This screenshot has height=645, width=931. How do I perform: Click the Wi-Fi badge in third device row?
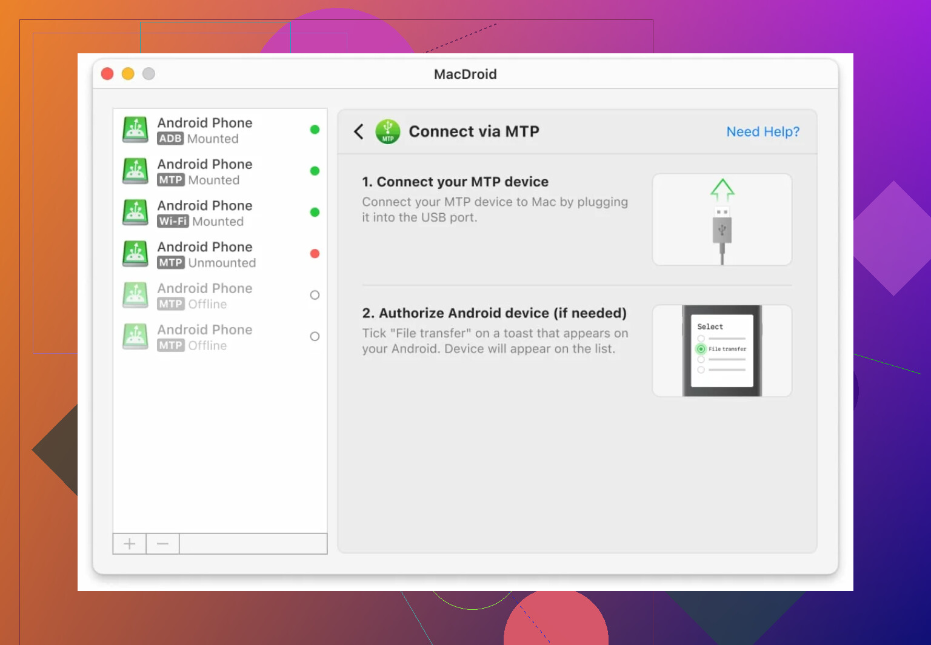click(173, 221)
